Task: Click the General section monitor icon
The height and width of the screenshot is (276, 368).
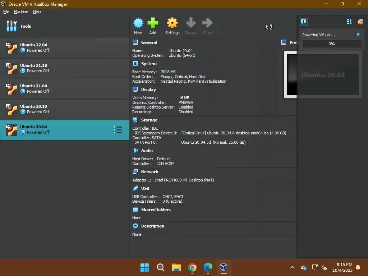Action: tap(135, 42)
